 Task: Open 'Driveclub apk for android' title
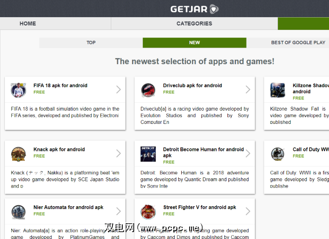point(192,85)
